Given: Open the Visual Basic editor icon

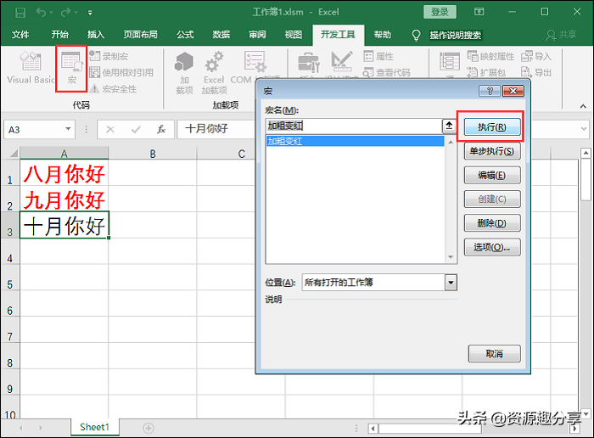Looking at the screenshot, I should (x=31, y=67).
